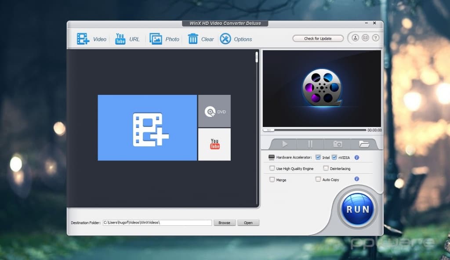Screen dimensions: 450x260
Task: Click the Destination Folder label
Action: point(86,223)
